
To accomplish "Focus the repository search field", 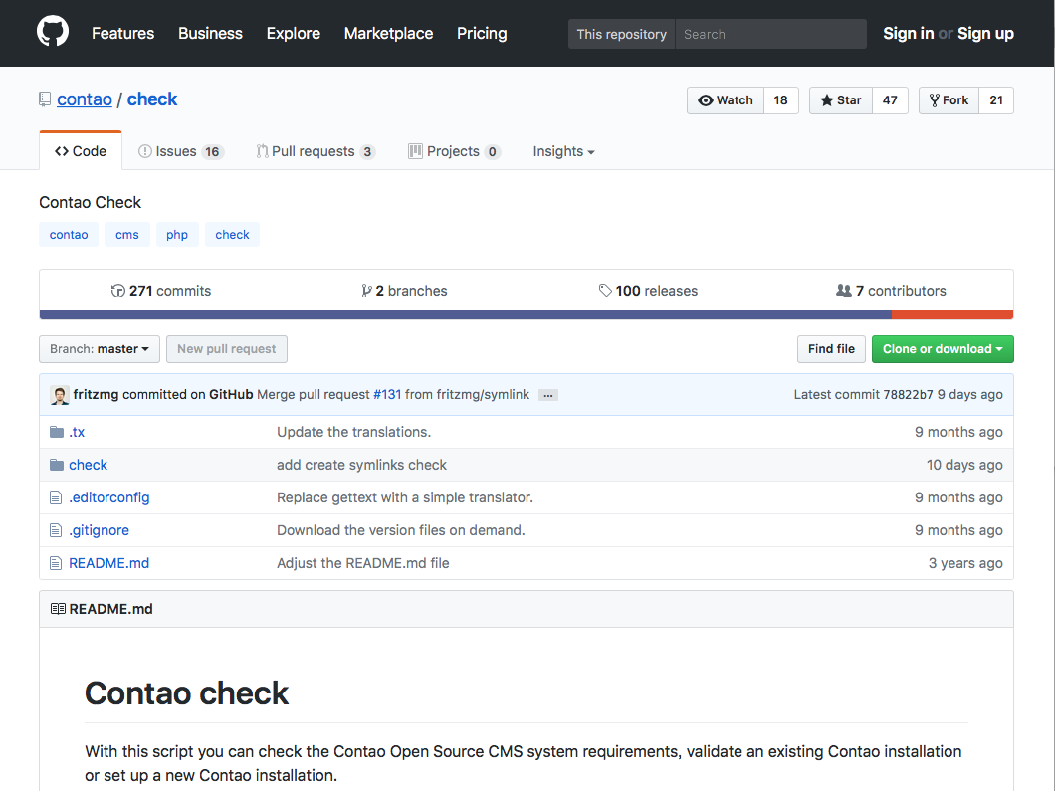I will 771,34.
